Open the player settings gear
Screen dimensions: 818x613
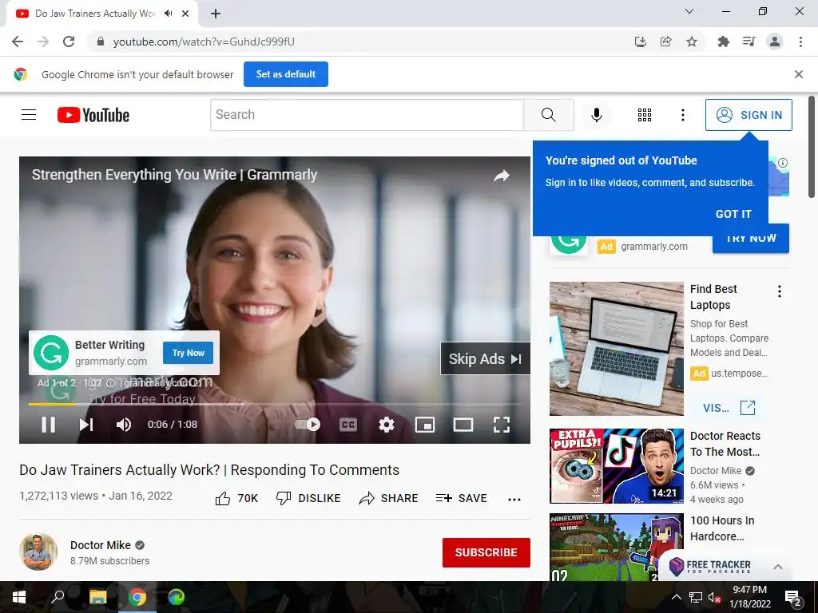tap(386, 425)
